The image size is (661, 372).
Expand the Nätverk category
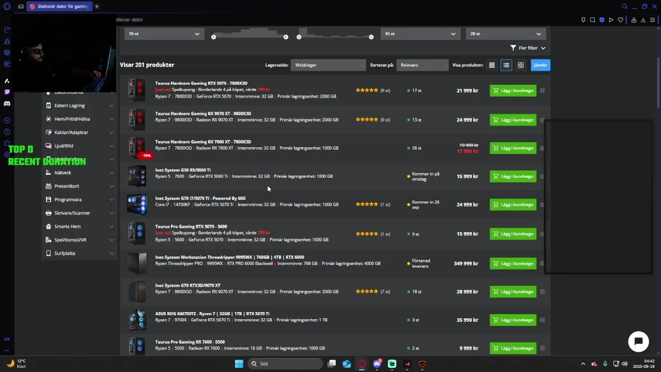112,173
